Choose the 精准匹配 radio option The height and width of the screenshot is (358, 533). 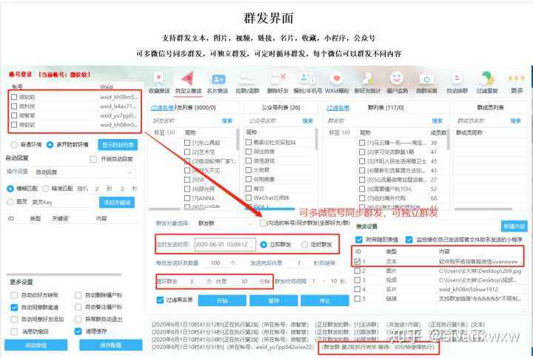tap(46, 188)
